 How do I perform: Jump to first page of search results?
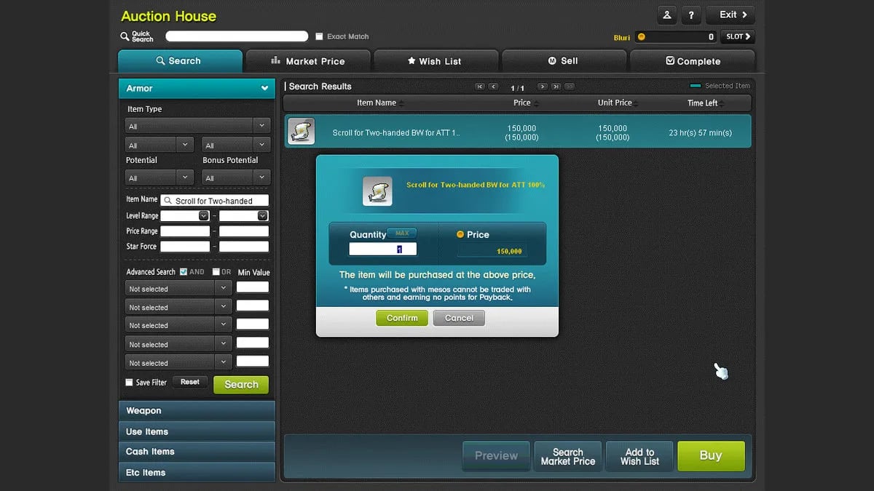(x=479, y=87)
